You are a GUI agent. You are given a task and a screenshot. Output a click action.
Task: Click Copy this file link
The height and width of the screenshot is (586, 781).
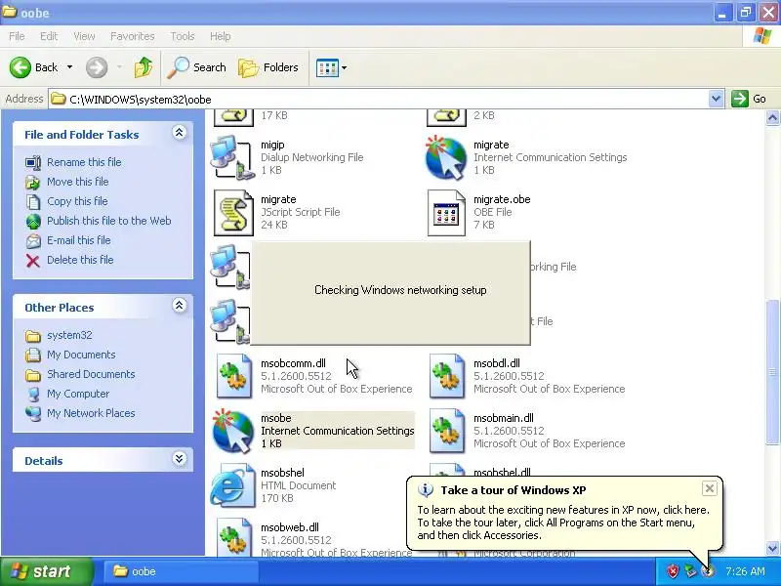77,201
